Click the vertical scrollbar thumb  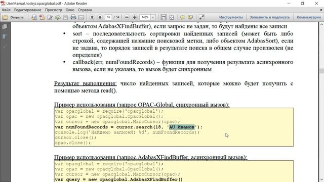322,71
